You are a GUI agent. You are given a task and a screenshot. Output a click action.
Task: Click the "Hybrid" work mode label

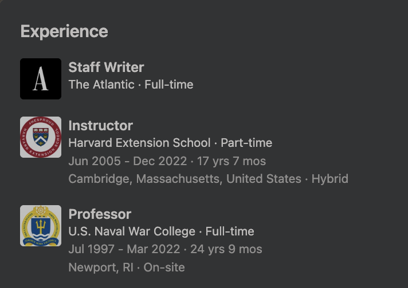click(330, 179)
